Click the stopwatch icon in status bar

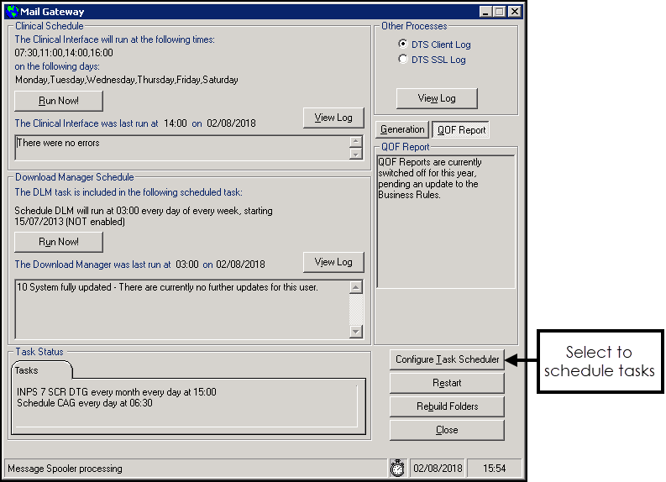pyautogui.click(x=397, y=468)
